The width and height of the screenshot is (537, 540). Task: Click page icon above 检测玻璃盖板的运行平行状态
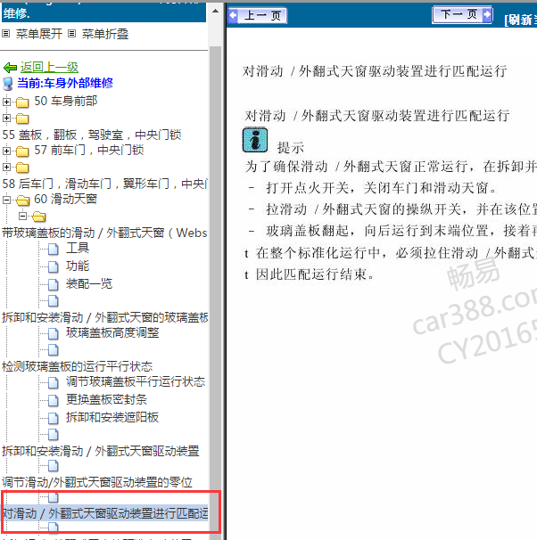(x=54, y=350)
